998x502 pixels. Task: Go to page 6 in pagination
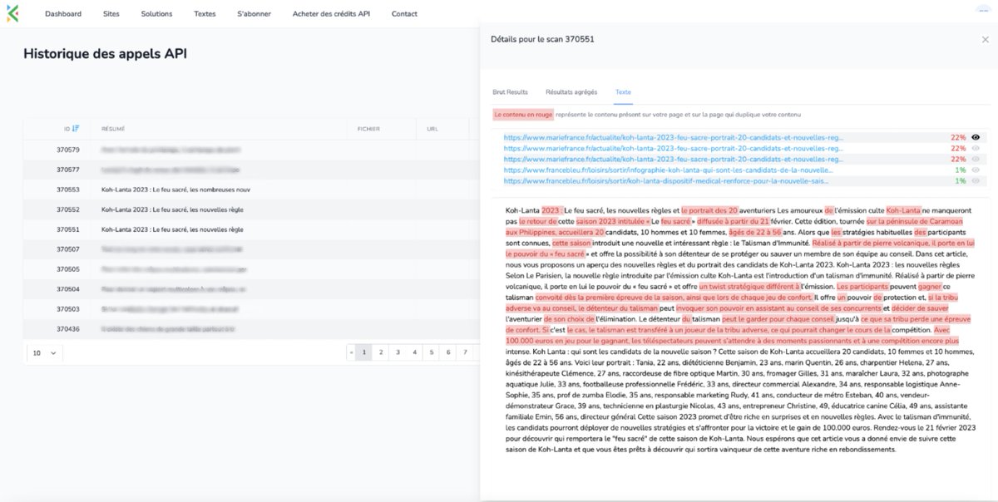tap(448, 352)
